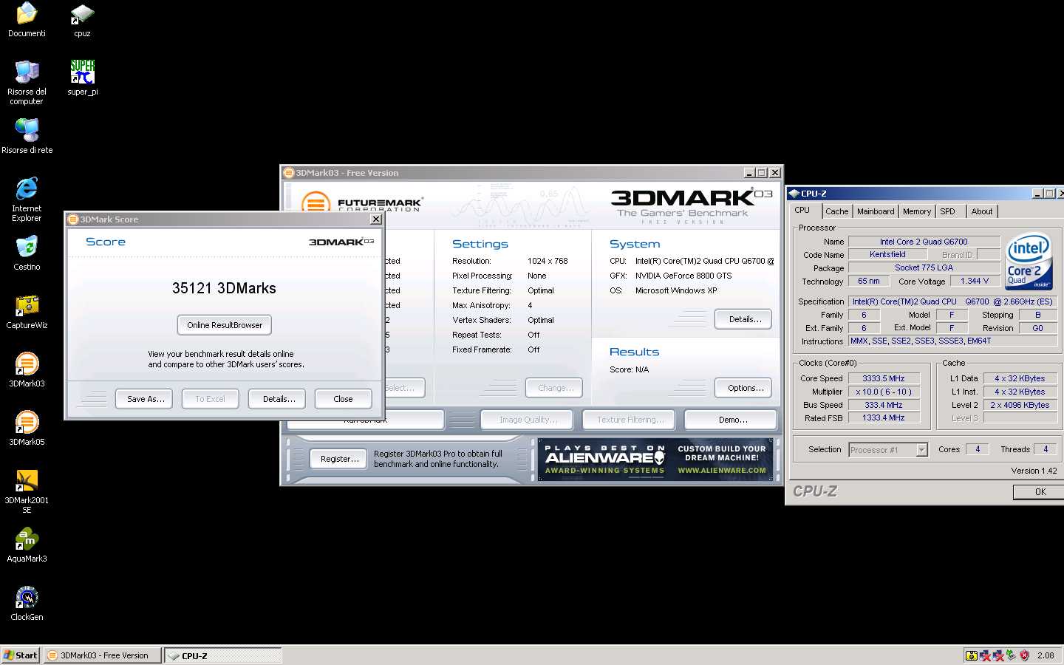This screenshot has height=665, width=1064.
Task: Launch the CaptureWiz desktop shortcut
Action: [27, 312]
